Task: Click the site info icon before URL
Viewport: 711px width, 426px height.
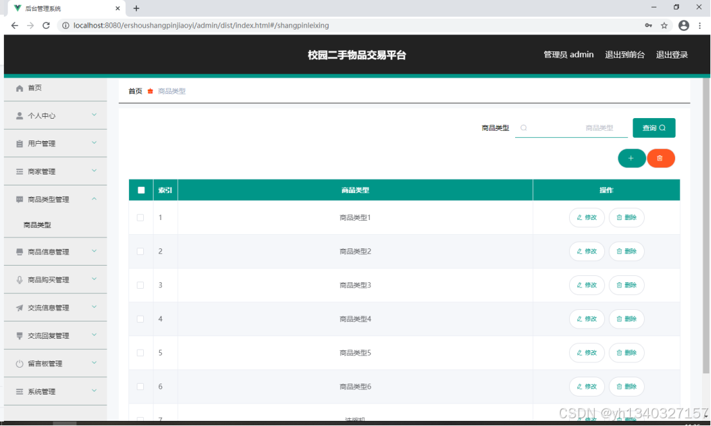Action: pyautogui.click(x=66, y=26)
